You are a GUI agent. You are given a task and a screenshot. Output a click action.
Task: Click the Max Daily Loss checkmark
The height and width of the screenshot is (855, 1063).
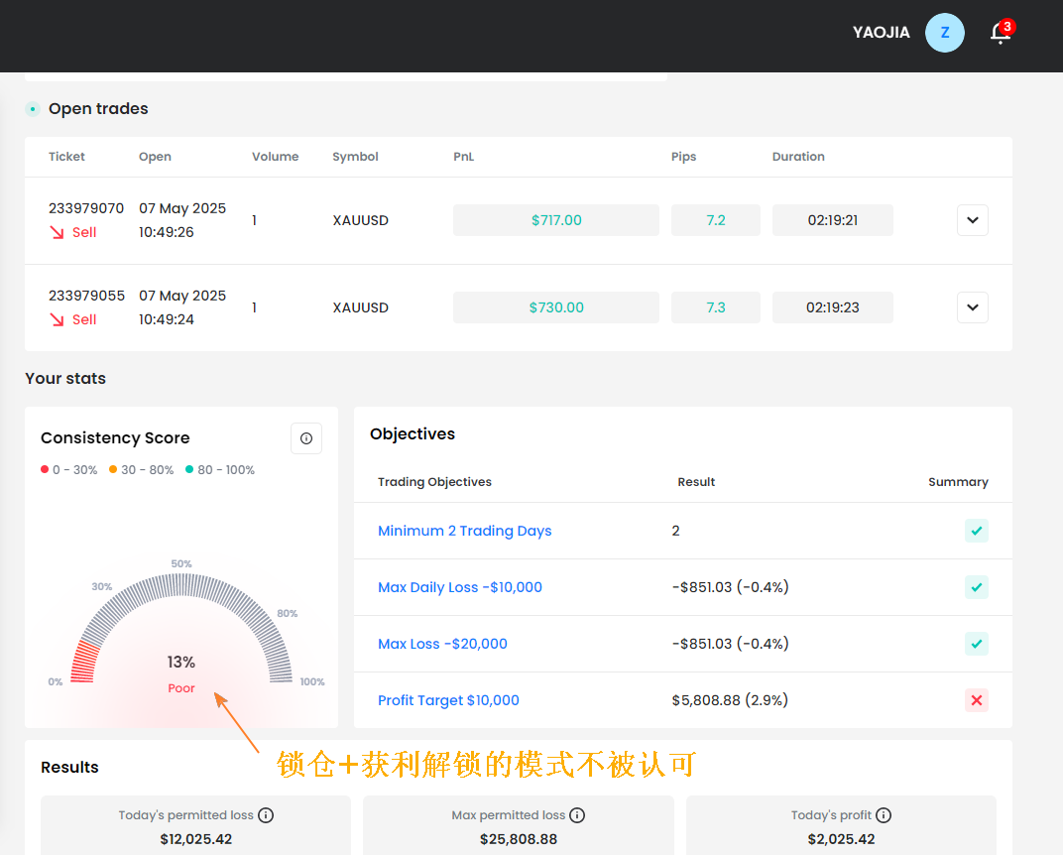click(x=976, y=587)
